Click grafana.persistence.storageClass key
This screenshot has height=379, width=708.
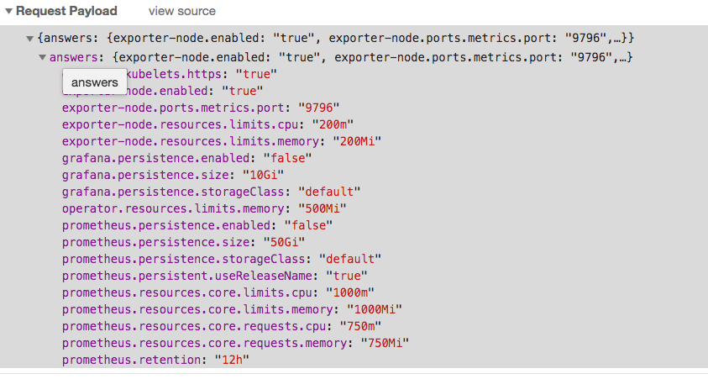173,192
